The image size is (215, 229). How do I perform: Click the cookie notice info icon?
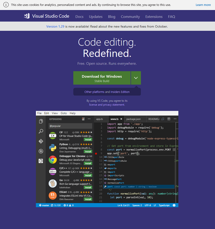[6, 5]
